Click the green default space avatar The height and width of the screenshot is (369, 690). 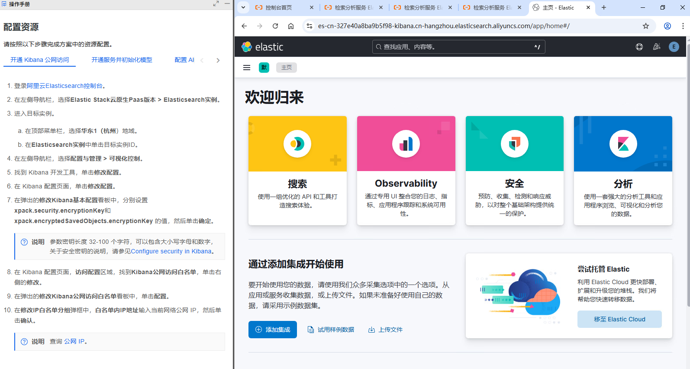click(264, 68)
